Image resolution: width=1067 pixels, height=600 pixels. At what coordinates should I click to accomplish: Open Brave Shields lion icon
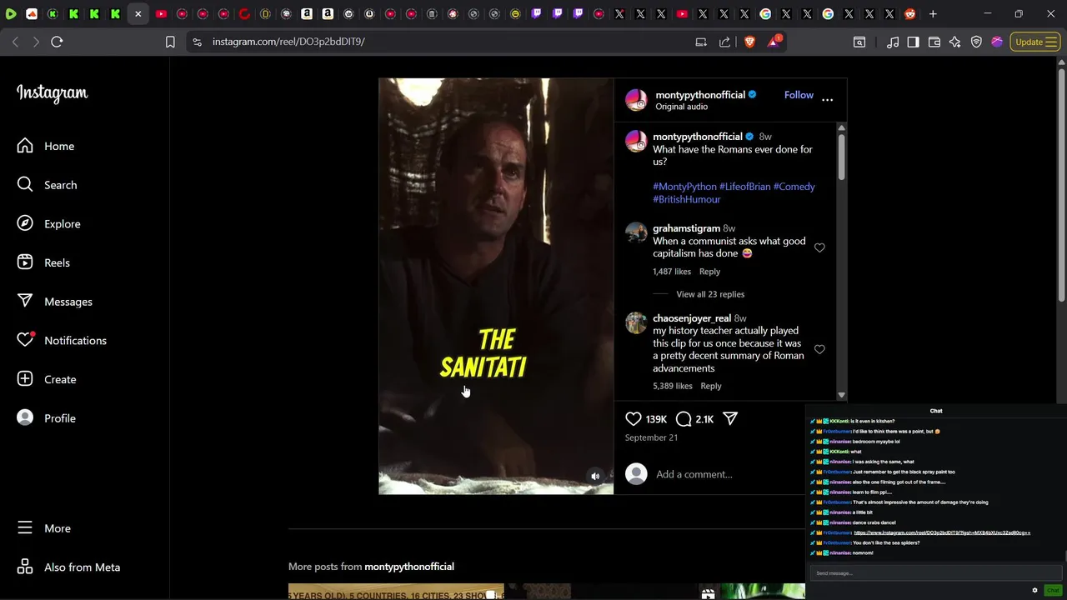coord(749,42)
